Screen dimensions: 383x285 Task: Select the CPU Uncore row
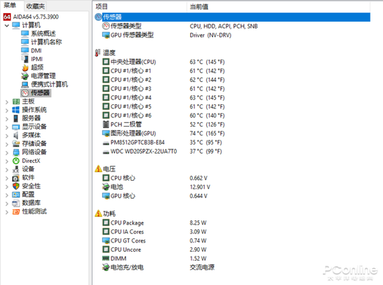point(232,250)
